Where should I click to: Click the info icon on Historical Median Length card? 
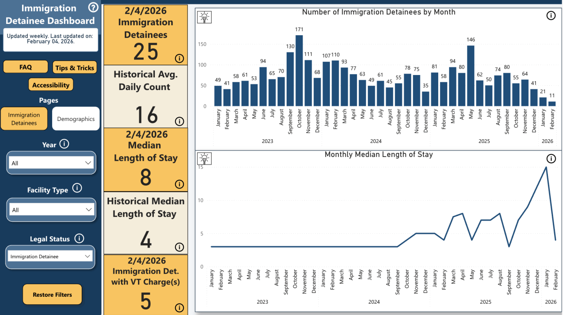click(180, 247)
